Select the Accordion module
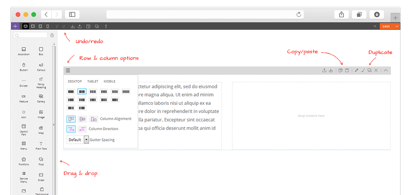Viewport: 411px width, 195px height. click(24, 51)
